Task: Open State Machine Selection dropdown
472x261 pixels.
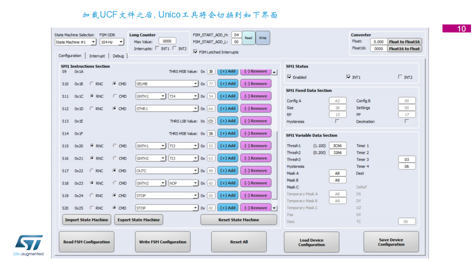Action: (x=75, y=42)
